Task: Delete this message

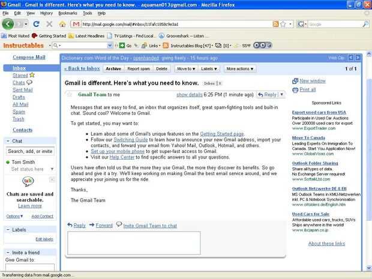Action: (161, 69)
